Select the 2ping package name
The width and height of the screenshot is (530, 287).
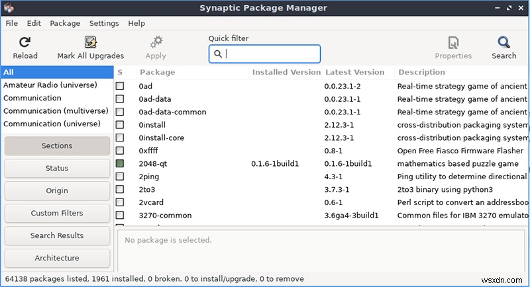click(148, 177)
